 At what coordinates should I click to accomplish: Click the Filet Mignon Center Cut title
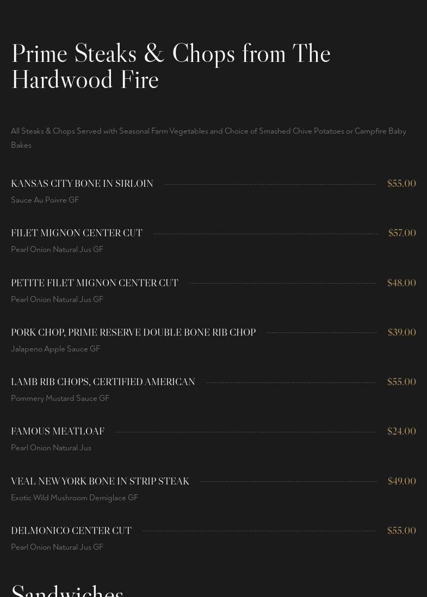[x=77, y=234]
